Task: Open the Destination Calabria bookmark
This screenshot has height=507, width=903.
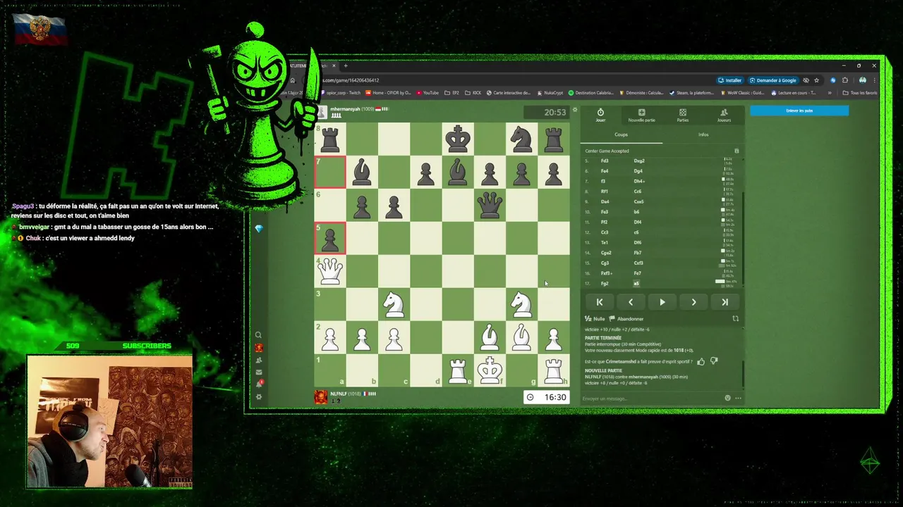Action: pos(591,93)
